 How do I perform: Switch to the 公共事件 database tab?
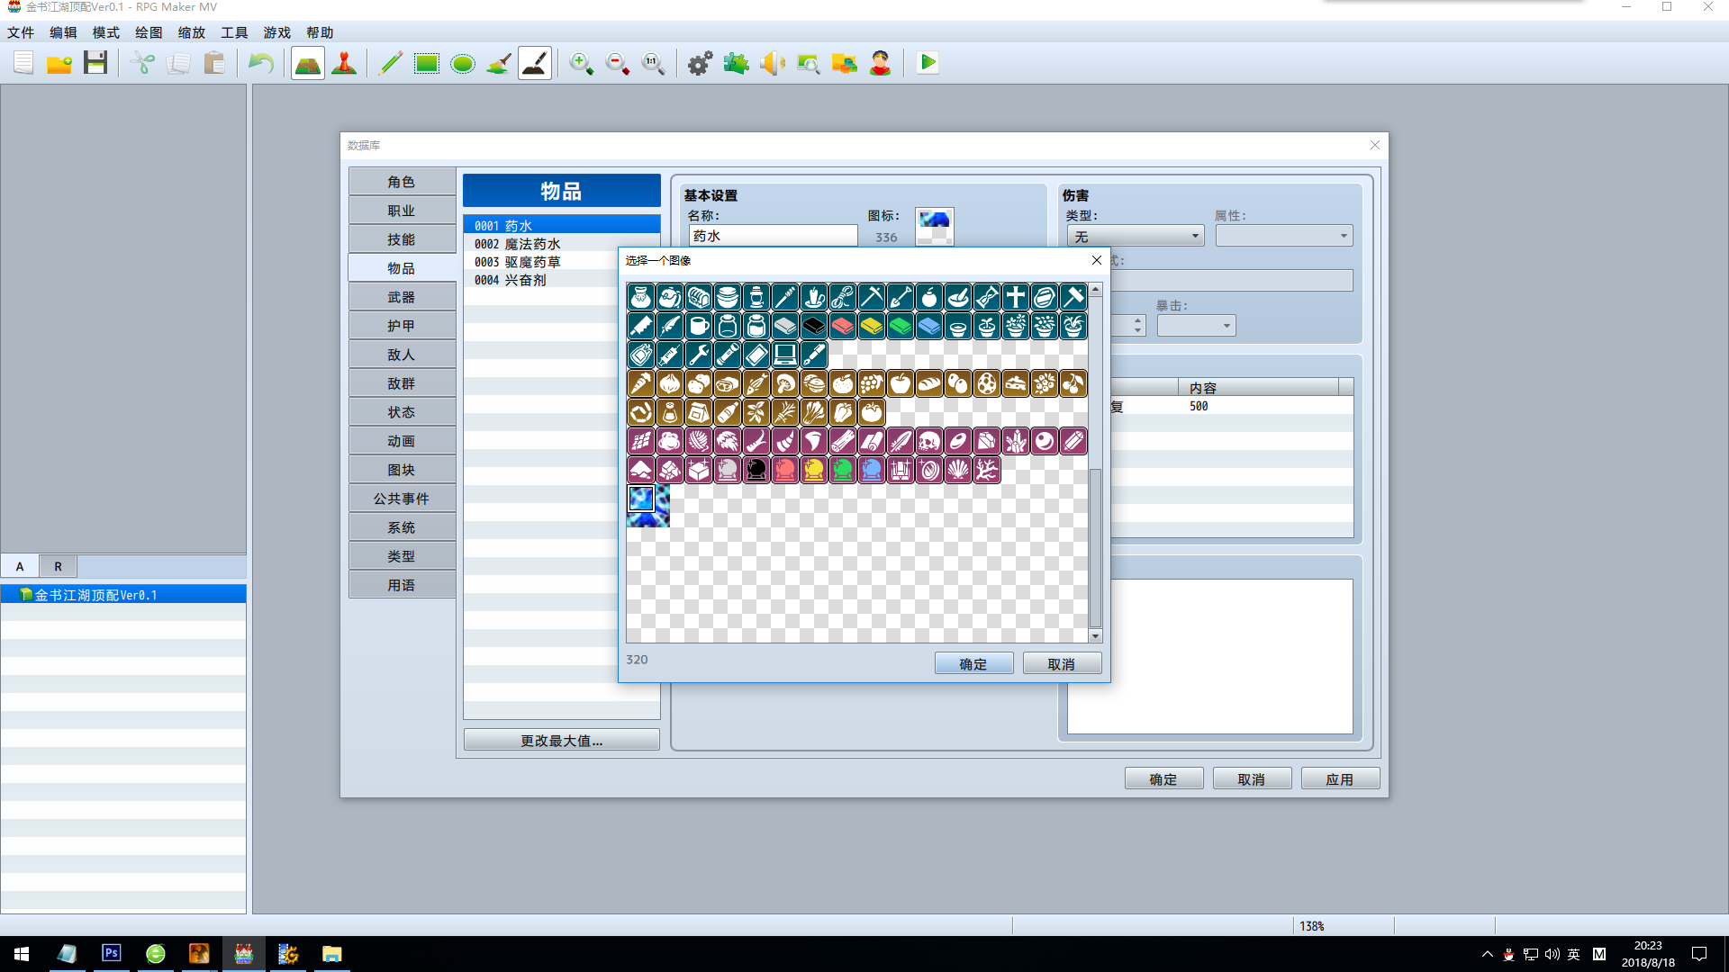[402, 499]
